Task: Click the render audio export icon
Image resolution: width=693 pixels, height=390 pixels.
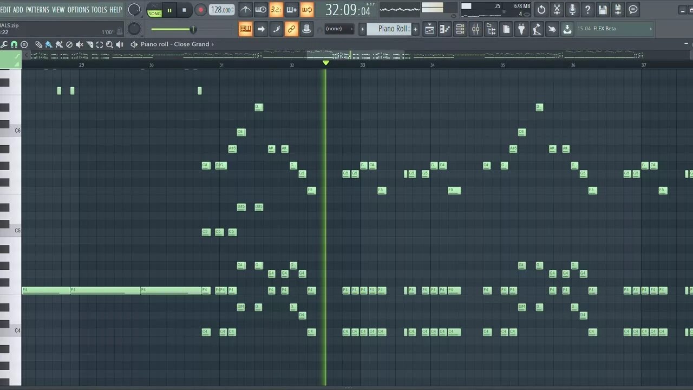Action: click(x=618, y=9)
